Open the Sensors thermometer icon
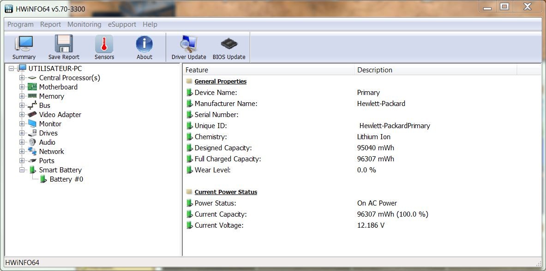Screen dimensions: 546x271 104,43
